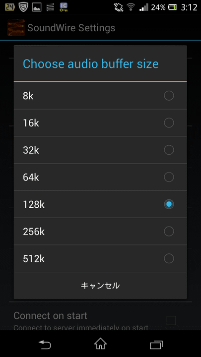
Task: Tap the Android home navigation icon
Action: [100, 344]
